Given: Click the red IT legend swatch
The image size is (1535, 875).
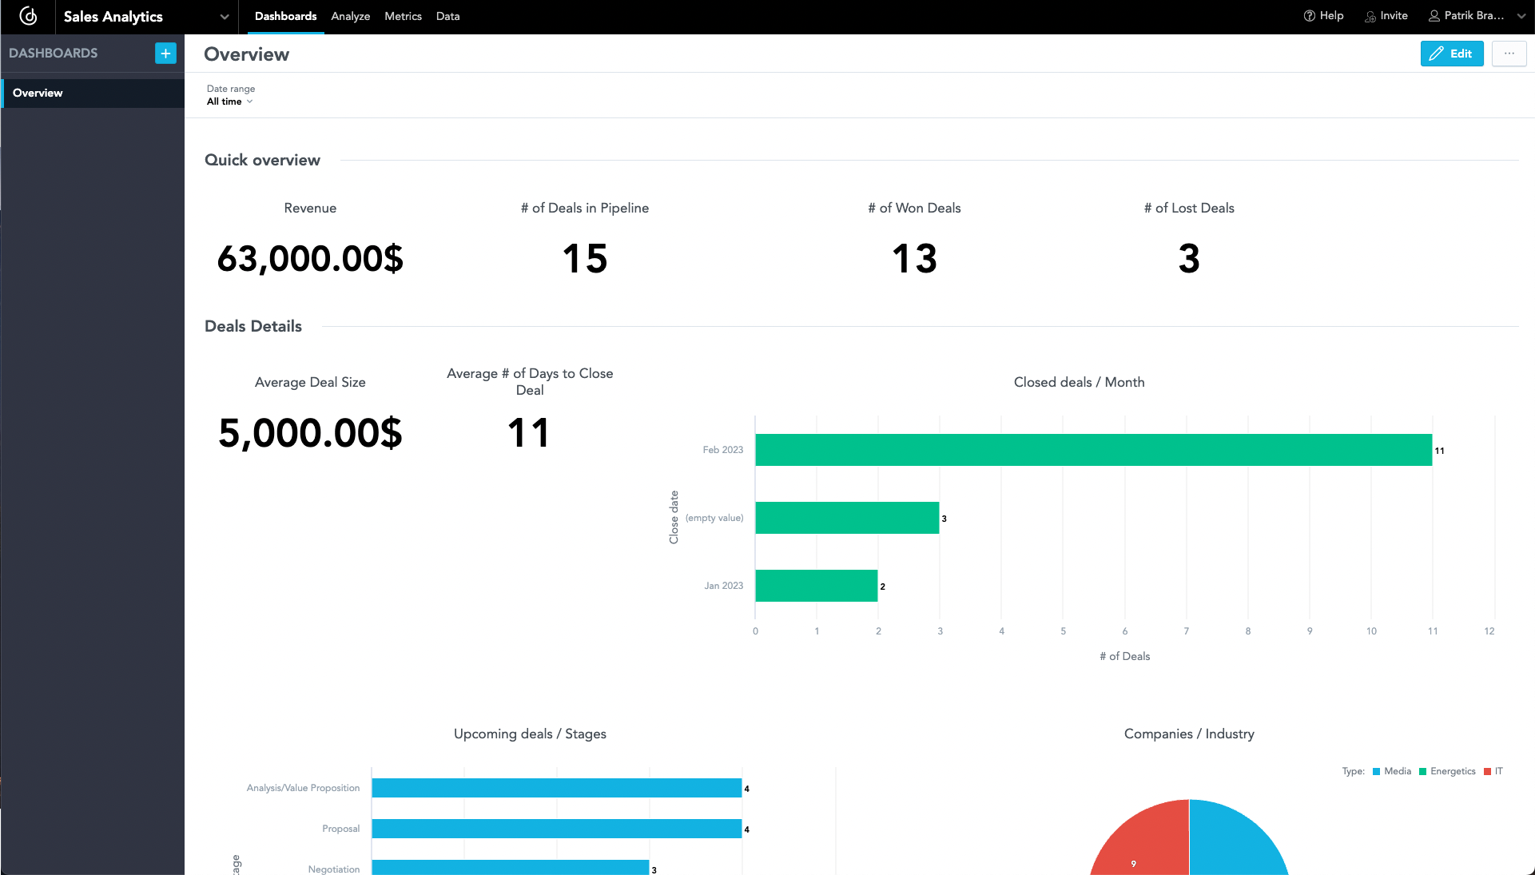Looking at the screenshot, I should point(1489,771).
